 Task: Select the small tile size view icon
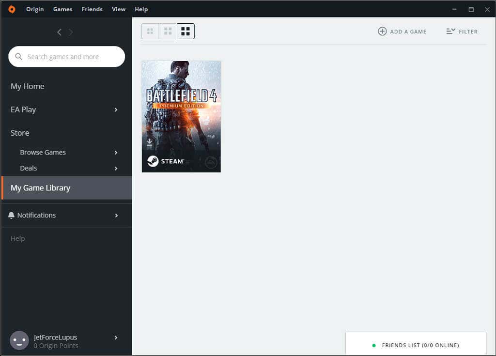tap(150, 31)
